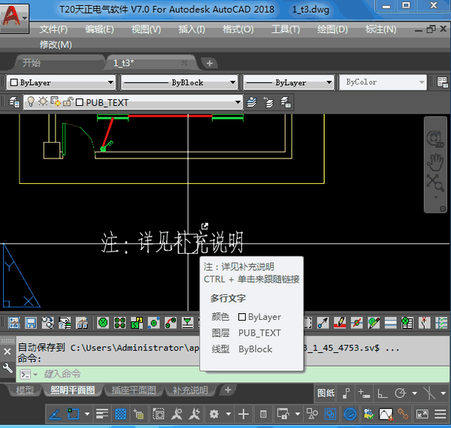The image size is (451, 428).
Task: Add a new drawing tab with plus button
Action: (210, 63)
